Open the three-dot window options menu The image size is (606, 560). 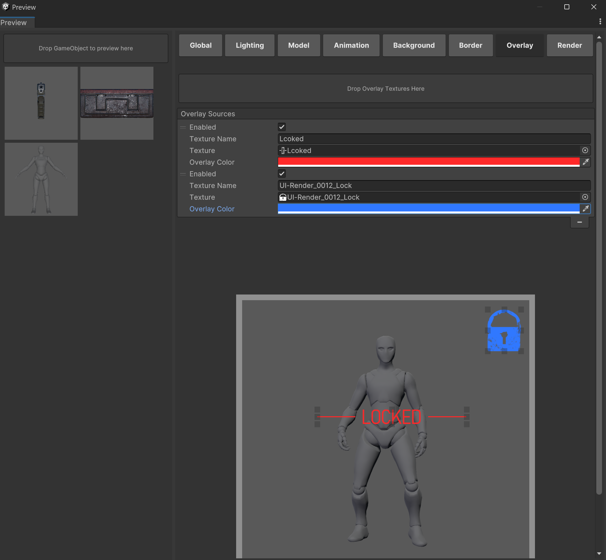[x=600, y=22]
